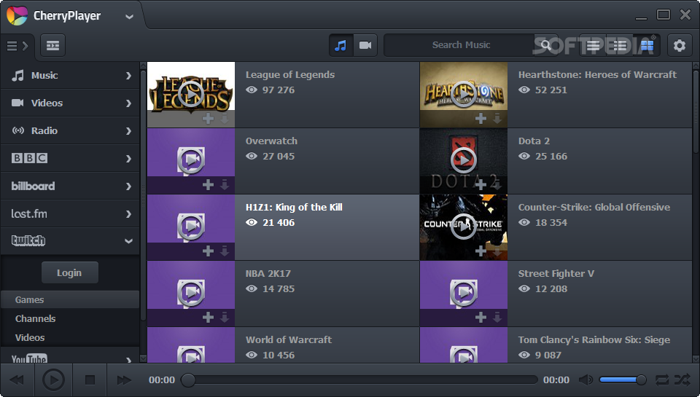Collapse the sidebar with the hamburger icon
The height and width of the screenshot is (397, 700).
[x=17, y=45]
